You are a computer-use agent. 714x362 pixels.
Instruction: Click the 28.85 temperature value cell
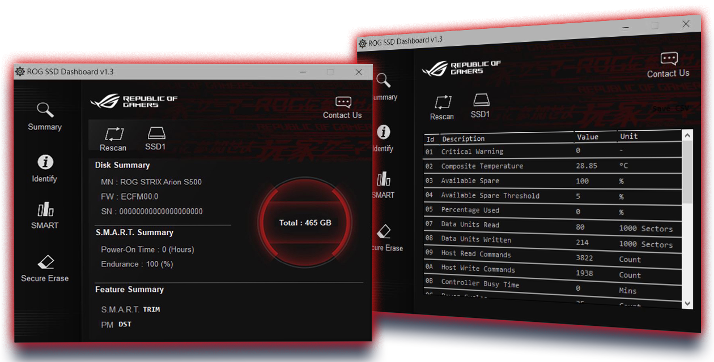pyautogui.click(x=585, y=166)
